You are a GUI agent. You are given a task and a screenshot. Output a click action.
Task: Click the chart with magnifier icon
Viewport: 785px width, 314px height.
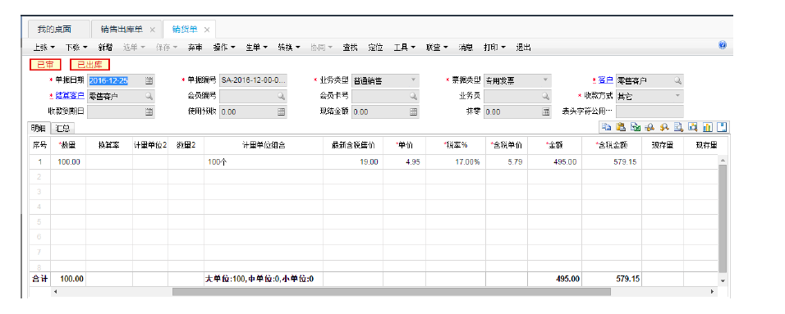[693, 128]
